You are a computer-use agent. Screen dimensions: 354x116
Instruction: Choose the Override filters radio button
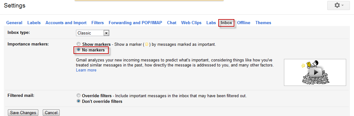(78, 96)
